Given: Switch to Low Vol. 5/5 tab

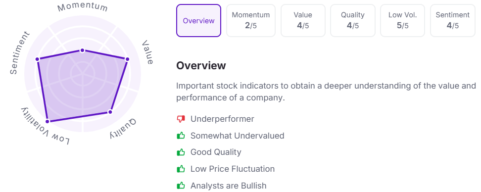Looking at the screenshot, I should pyautogui.click(x=402, y=21).
